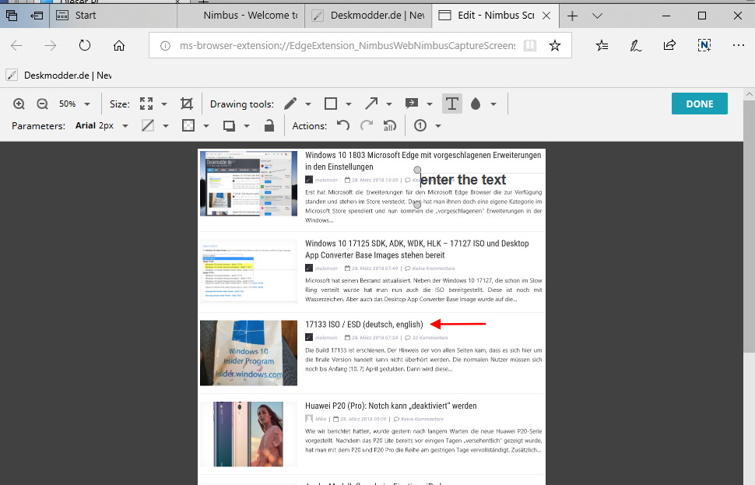Zoom out of the screenshot canvas
The image size is (755, 485).
[42, 104]
